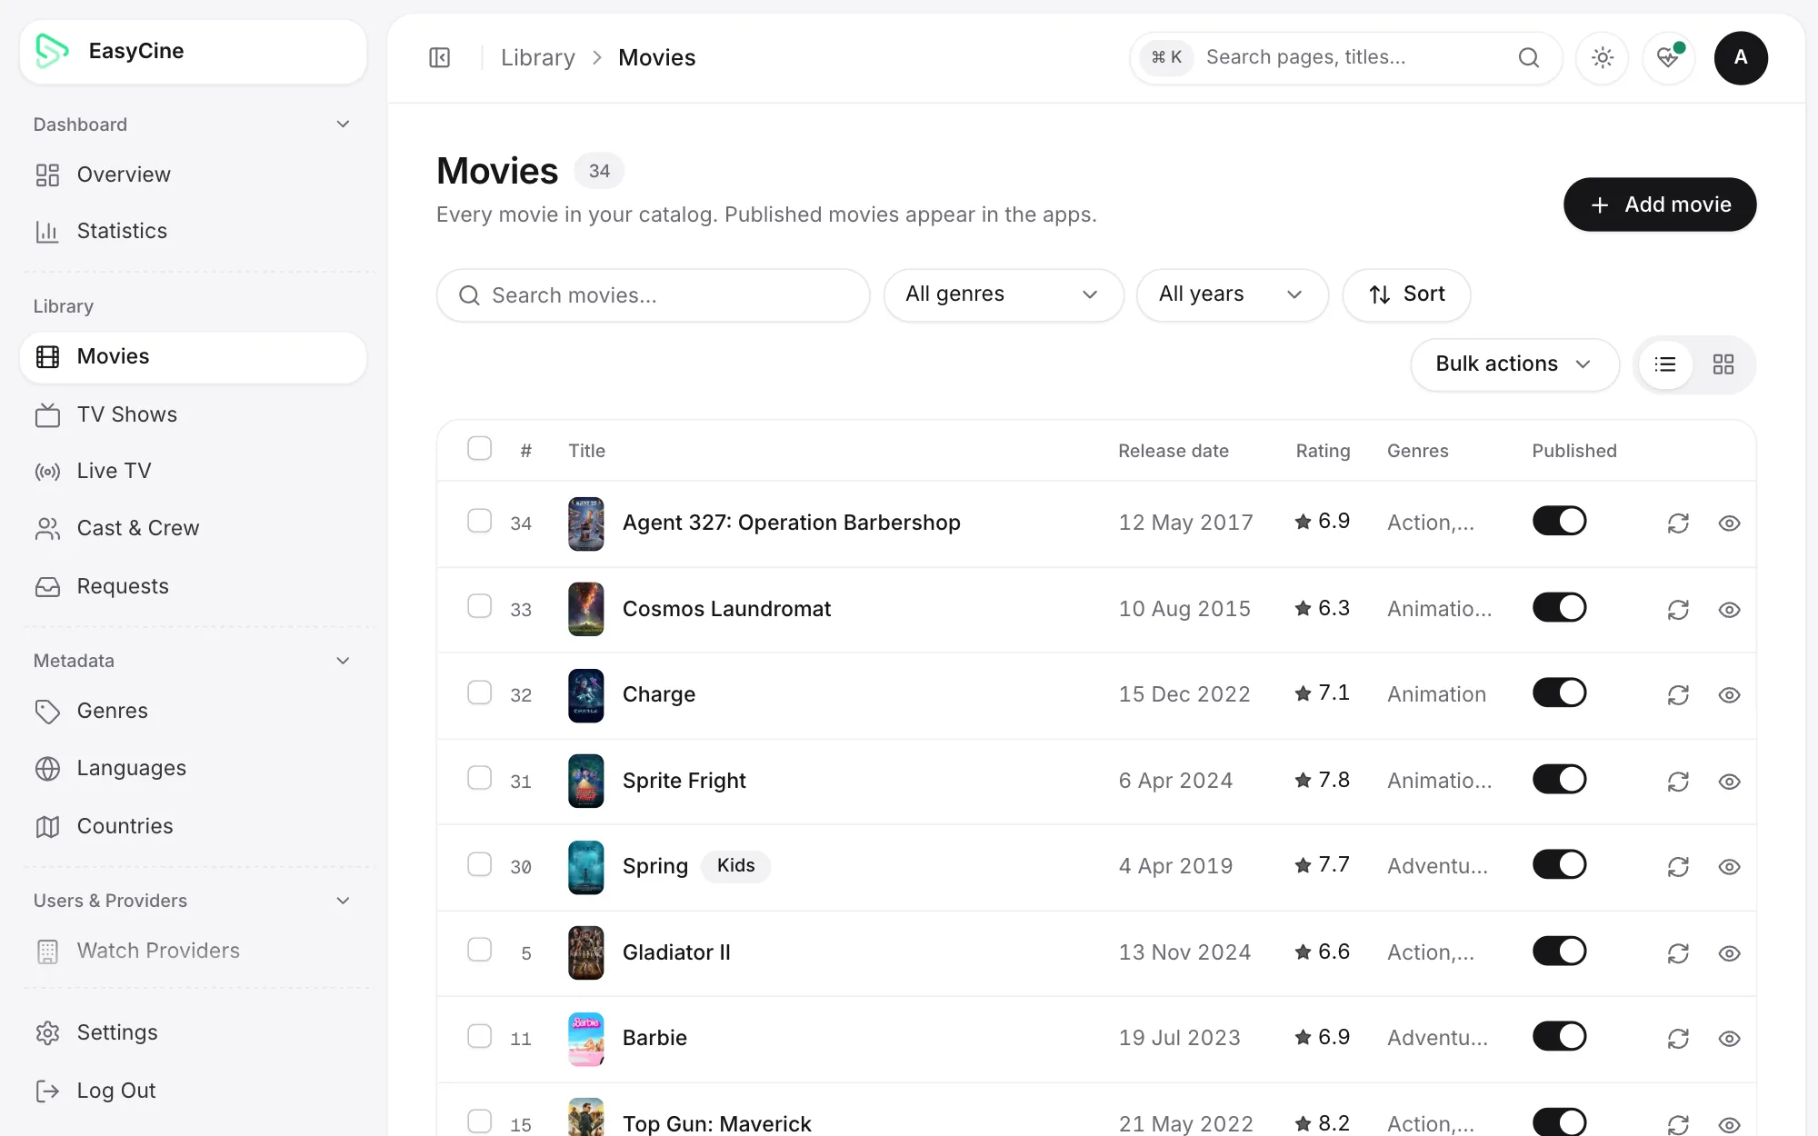The width and height of the screenshot is (1818, 1136).
Task: Toggle Published switch for Barbie
Action: point(1559,1036)
